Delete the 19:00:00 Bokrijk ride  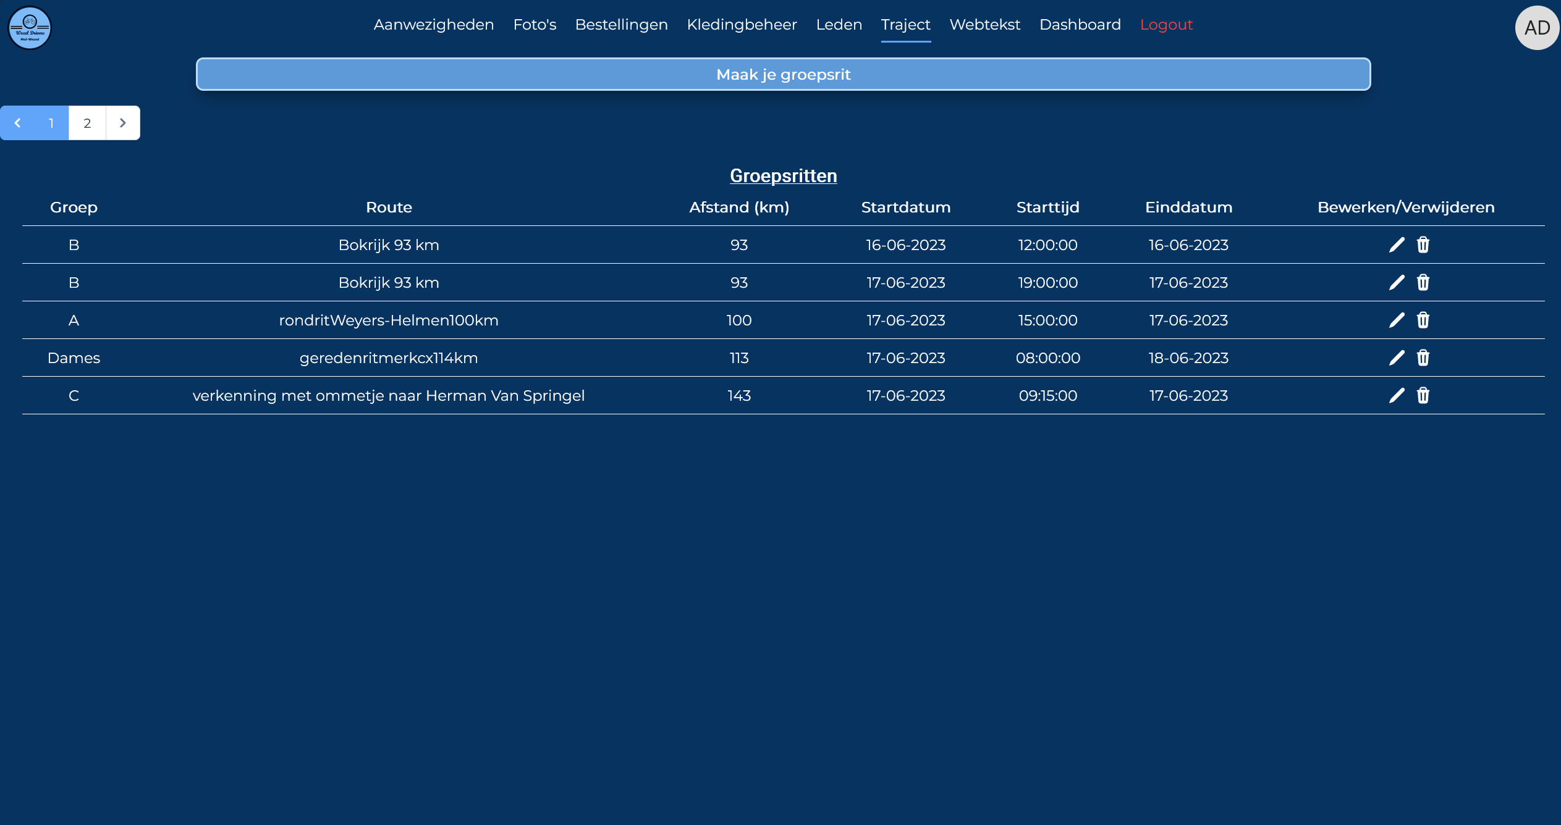point(1423,283)
